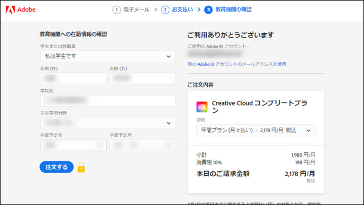Screen dimensions: 364x205
Task: Expand the 主な学習分野 dropdown
Action: pyautogui.click(x=108, y=123)
